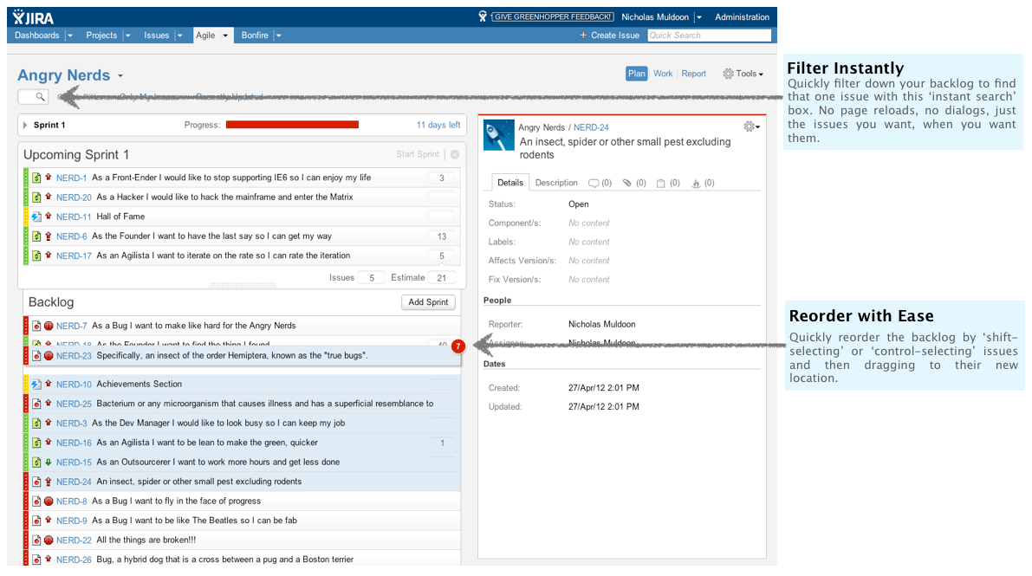Screen dimensions: 1032x576
Task: Open the Angry Nerds board dropdown arrow
Action: (120, 76)
